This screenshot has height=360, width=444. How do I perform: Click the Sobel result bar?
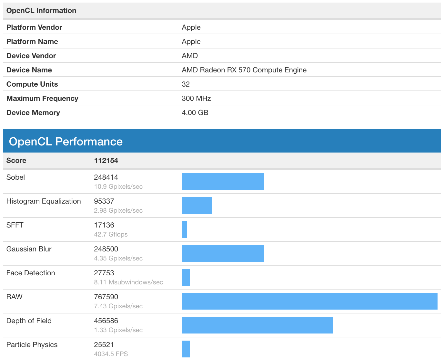click(x=223, y=182)
